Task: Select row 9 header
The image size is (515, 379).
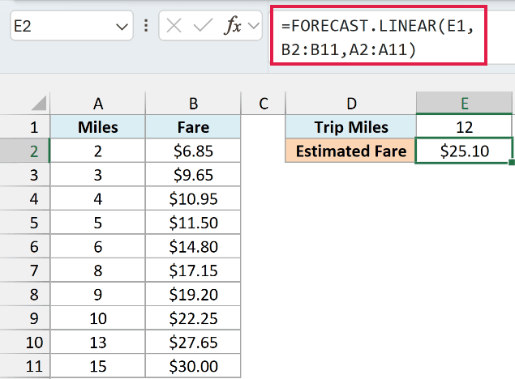Action: click(x=25, y=318)
